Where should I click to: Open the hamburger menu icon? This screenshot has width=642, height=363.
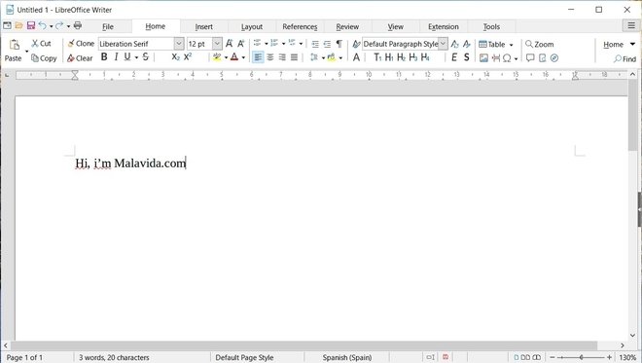631,26
